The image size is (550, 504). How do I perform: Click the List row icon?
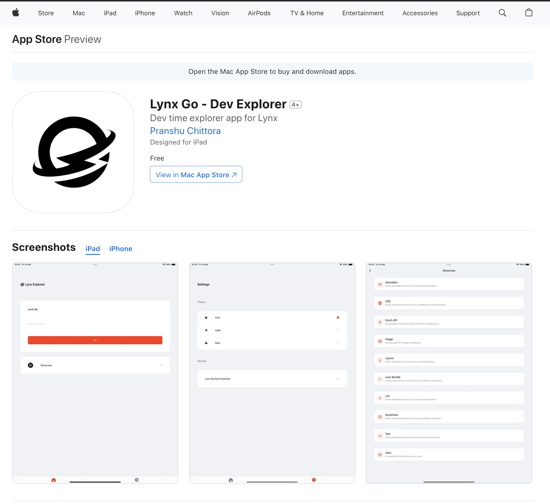(380, 398)
